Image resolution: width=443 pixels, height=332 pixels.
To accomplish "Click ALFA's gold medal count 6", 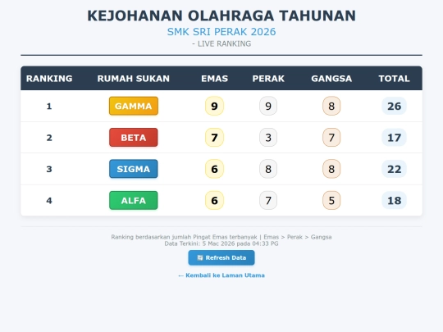I will (214, 201).
